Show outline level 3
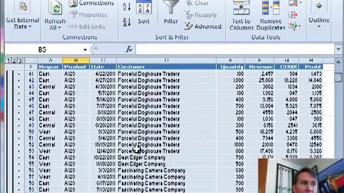The width and height of the screenshot is (344, 193). click(x=20, y=61)
